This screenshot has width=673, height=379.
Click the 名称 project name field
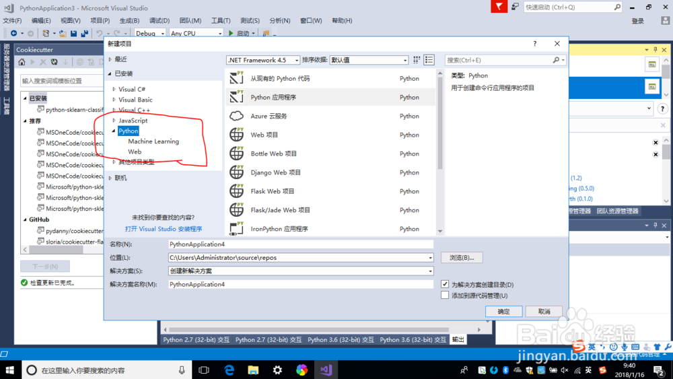point(300,244)
